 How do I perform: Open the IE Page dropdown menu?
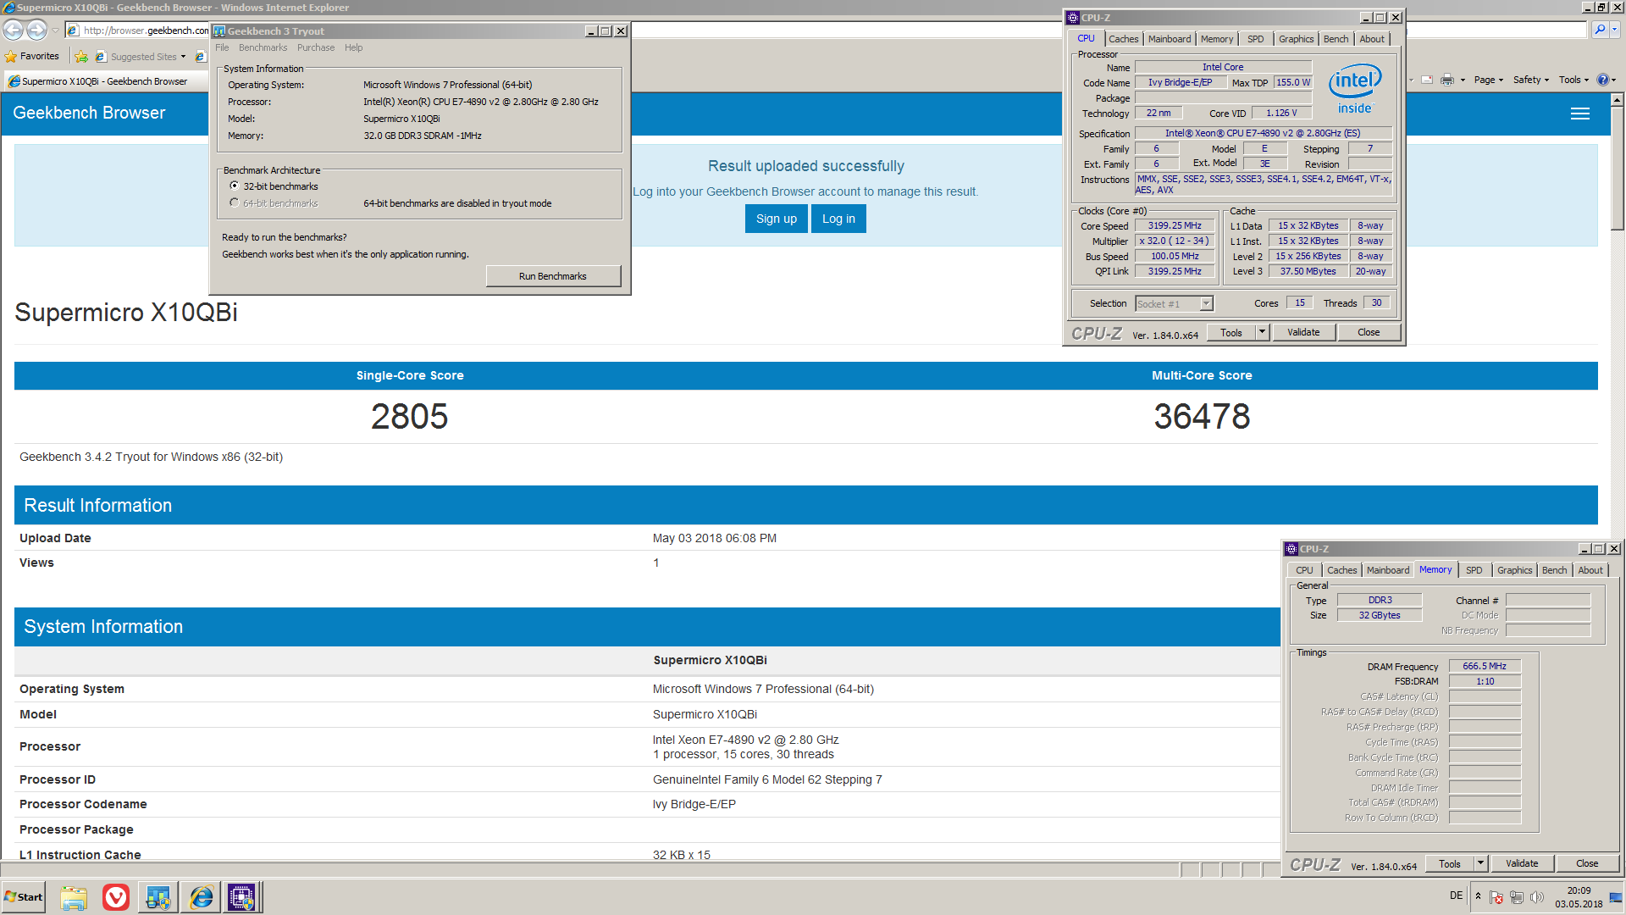(1488, 80)
